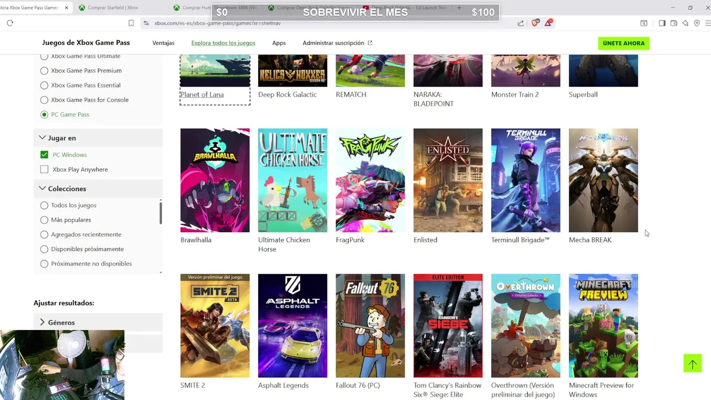Enable the Xbox Play Anywhere checkbox
The height and width of the screenshot is (400, 711).
[44, 169]
